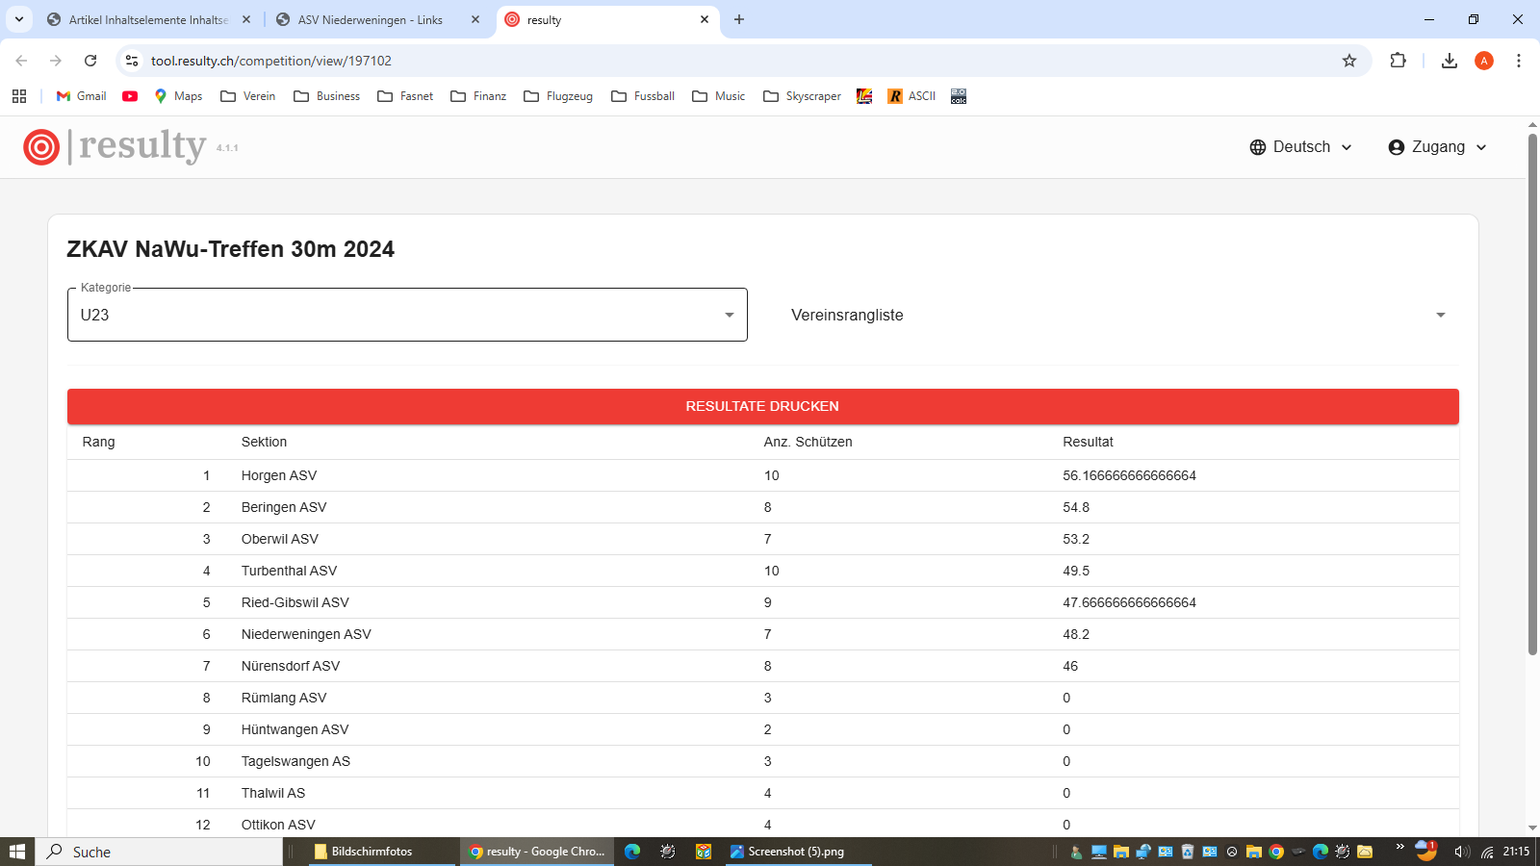Click the page vertical scrollbar
1540x866 pixels.
[1532, 395]
